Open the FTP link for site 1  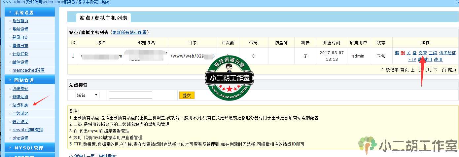412,59
